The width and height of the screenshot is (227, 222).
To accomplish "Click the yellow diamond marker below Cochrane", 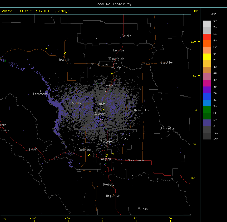I will coord(90,156).
